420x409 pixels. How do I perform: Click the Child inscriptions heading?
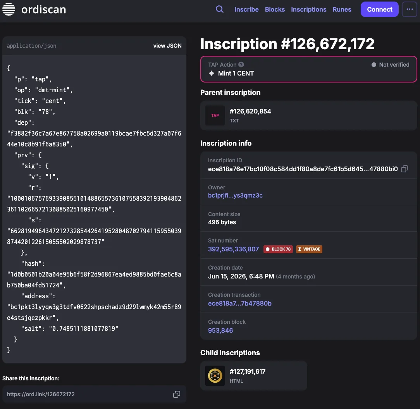coord(230,353)
